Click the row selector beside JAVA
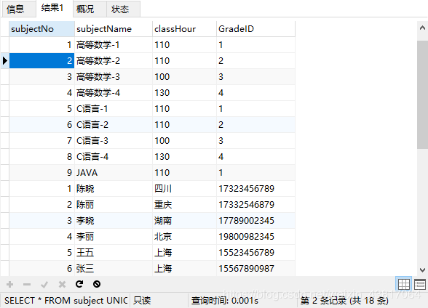 click(4, 173)
